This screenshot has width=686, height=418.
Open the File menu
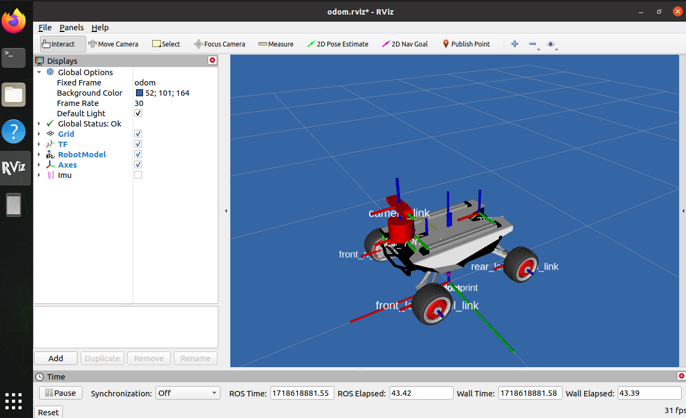pos(45,28)
